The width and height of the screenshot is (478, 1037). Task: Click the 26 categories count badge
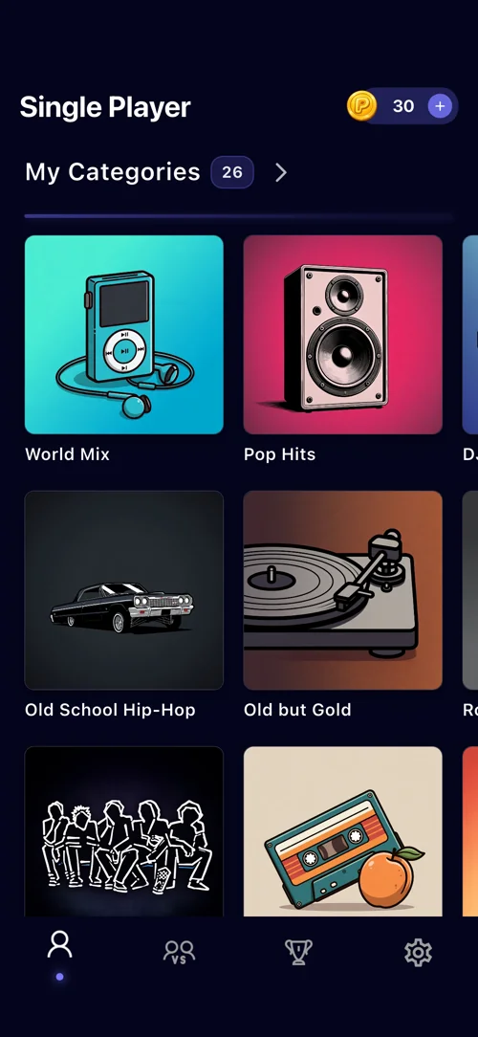[232, 172]
